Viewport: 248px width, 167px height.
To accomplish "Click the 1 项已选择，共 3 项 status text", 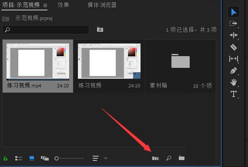I will pyautogui.click(x=191, y=30).
